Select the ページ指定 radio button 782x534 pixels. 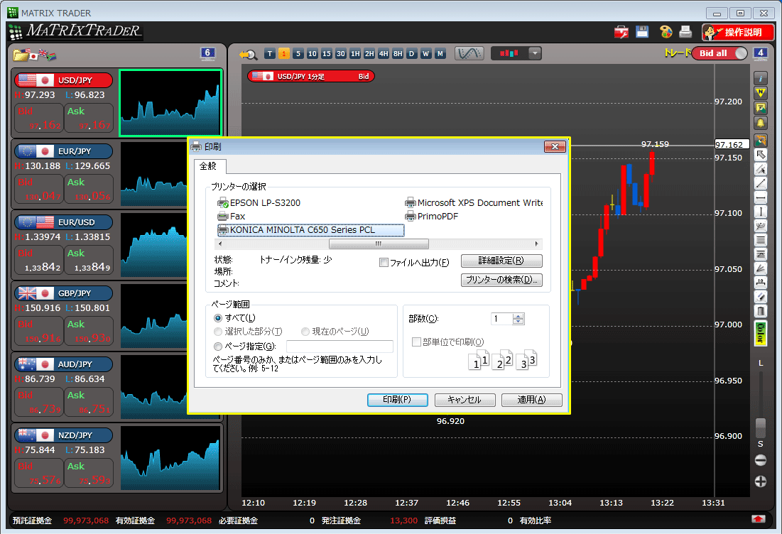[218, 347]
